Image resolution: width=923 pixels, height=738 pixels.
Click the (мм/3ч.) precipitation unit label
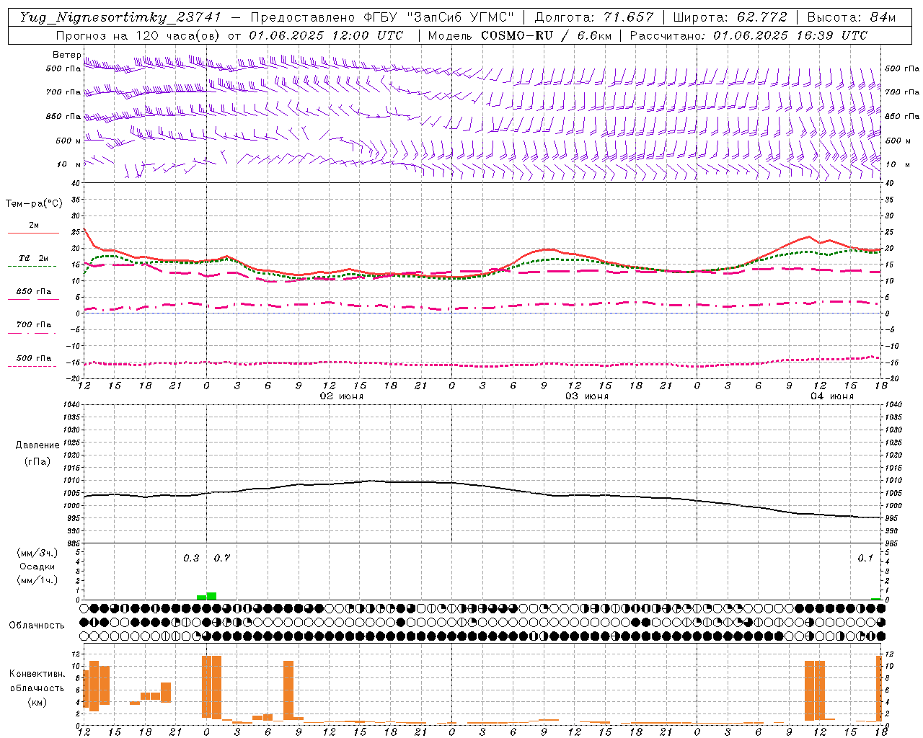[37, 553]
